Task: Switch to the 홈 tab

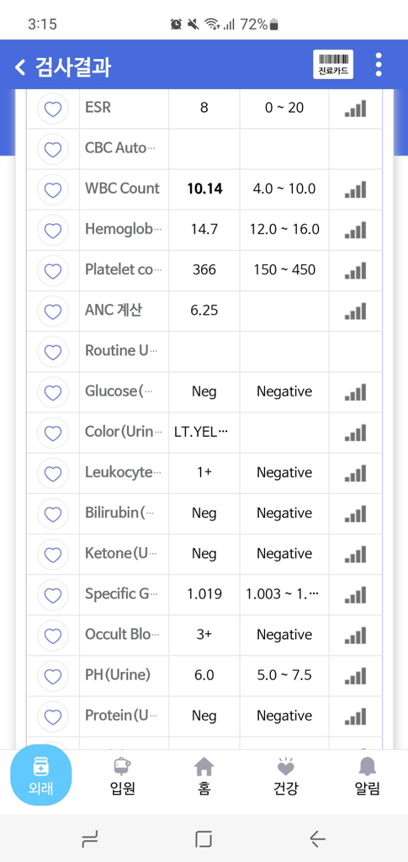Action: [204, 777]
